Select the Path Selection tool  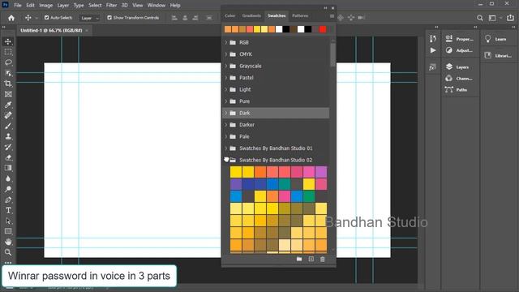pos(8,221)
